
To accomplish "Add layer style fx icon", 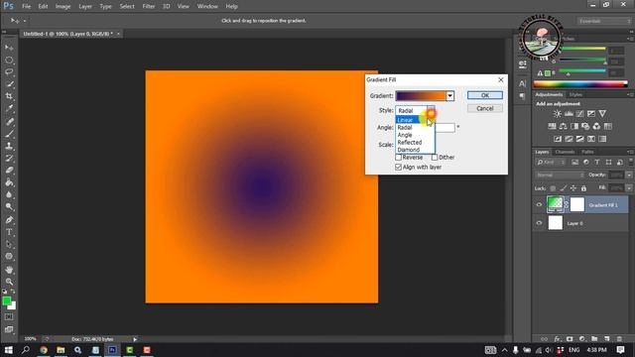I will 557,339.
